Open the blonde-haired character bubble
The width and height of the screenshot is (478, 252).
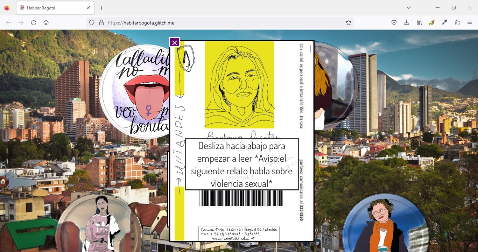tap(336, 86)
